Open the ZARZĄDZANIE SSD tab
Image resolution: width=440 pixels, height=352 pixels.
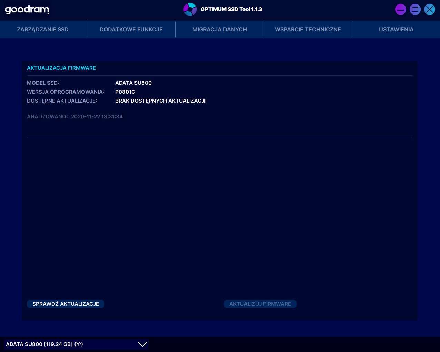point(43,29)
